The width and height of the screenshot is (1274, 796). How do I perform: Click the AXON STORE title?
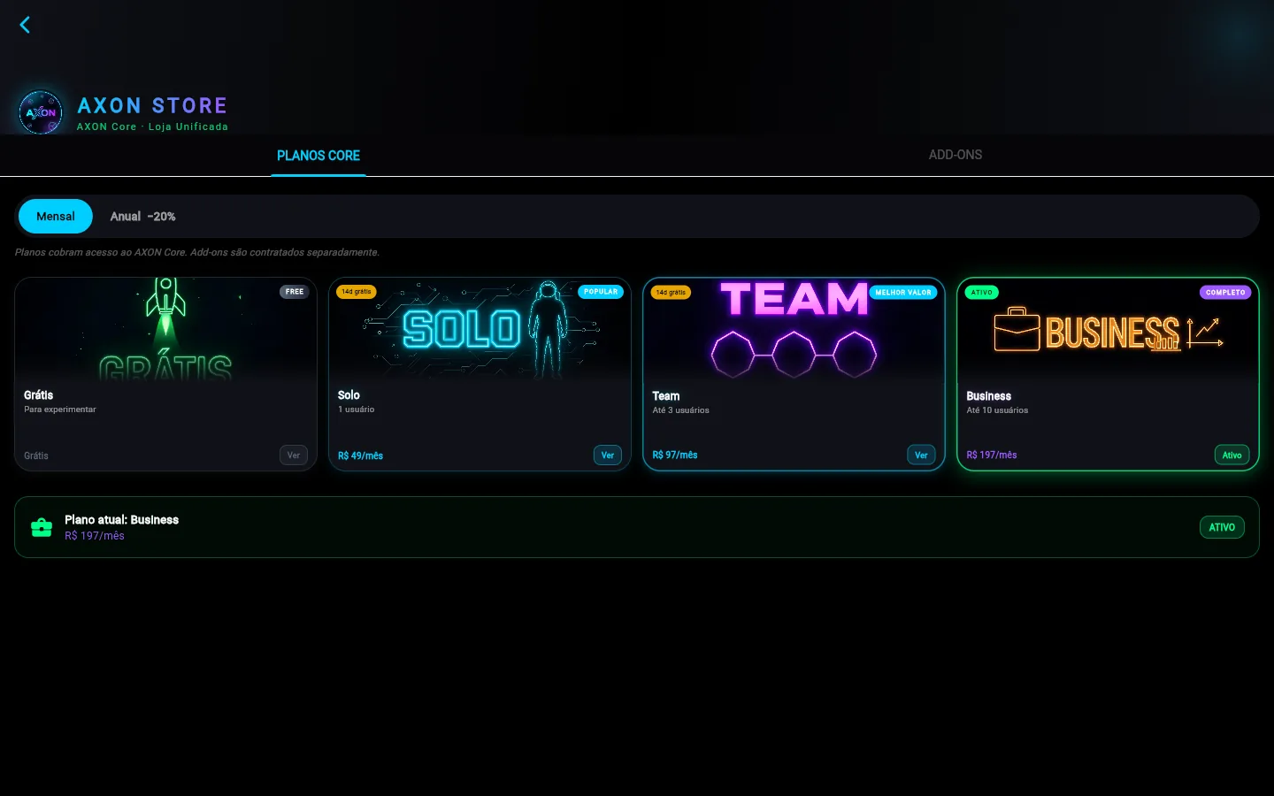click(x=152, y=106)
